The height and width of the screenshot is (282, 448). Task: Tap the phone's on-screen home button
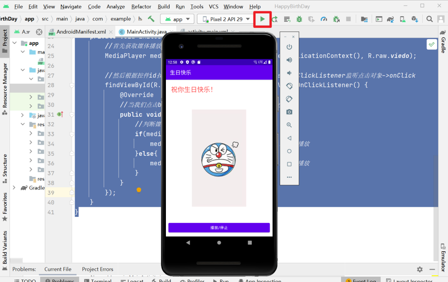[x=219, y=243]
